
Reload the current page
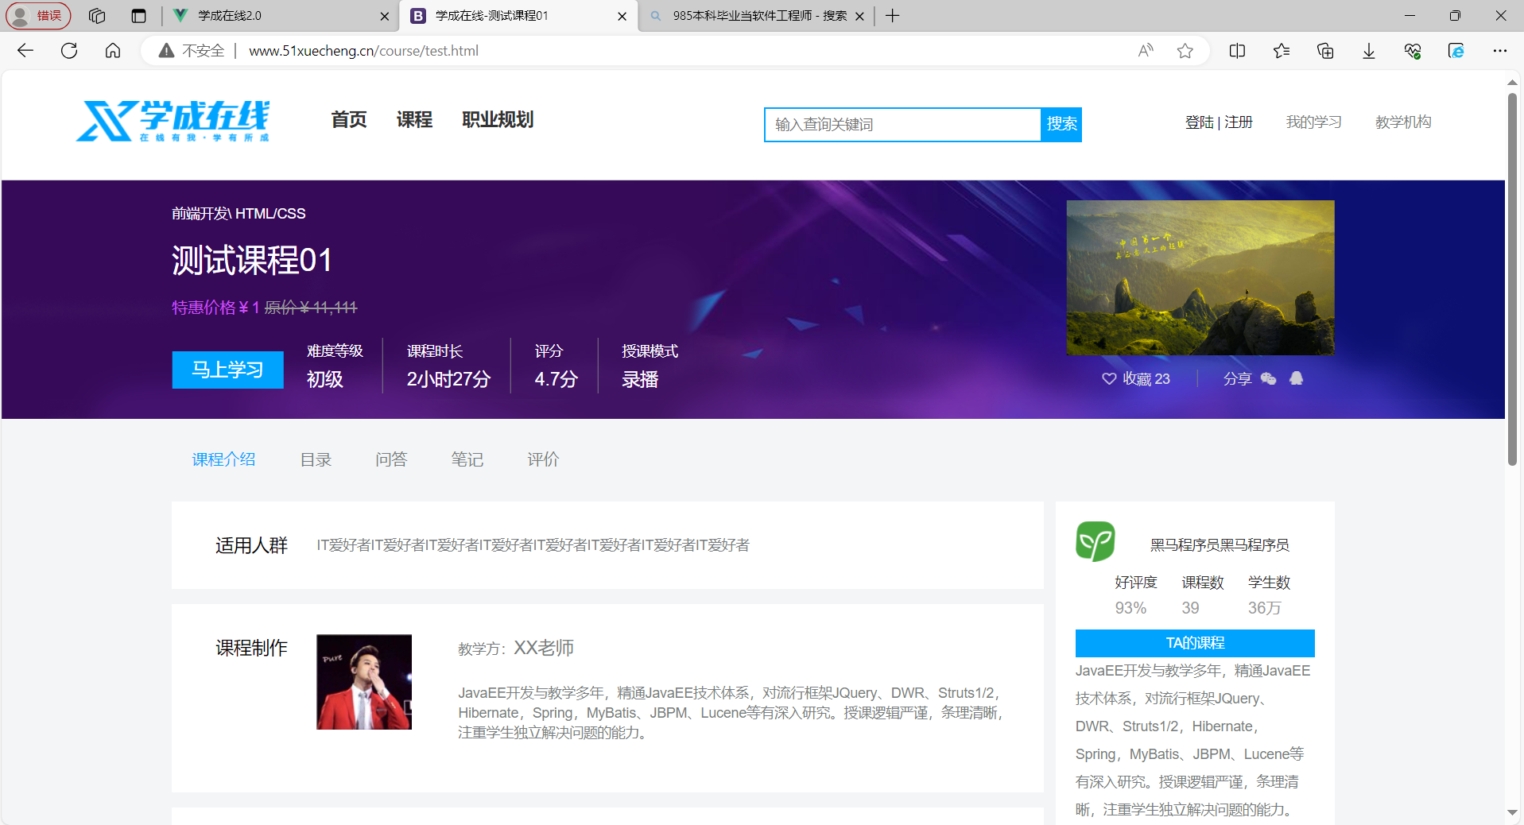coord(69,51)
